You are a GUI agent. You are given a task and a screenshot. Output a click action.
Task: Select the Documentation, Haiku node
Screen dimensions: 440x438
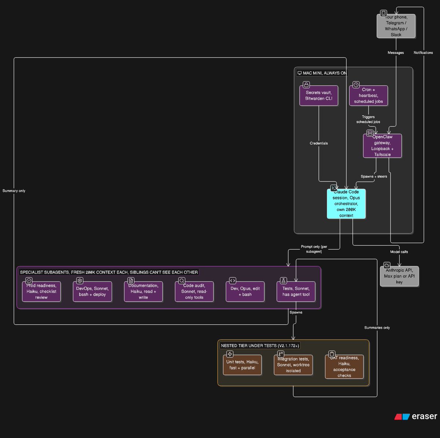pyautogui.click(x=143, y=291)
